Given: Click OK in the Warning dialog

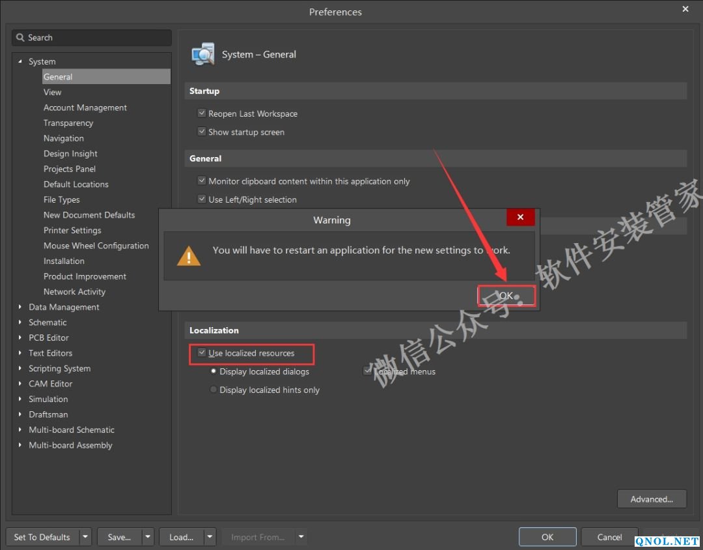Looking at the screenshot, I should click(506, 296).
